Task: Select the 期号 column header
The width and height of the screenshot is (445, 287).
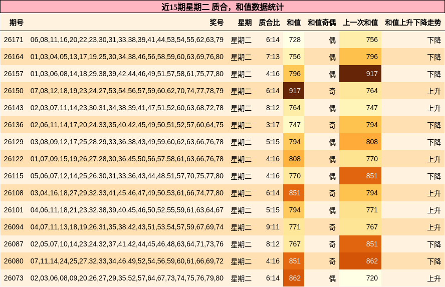Action: click(x=17, y=23)
